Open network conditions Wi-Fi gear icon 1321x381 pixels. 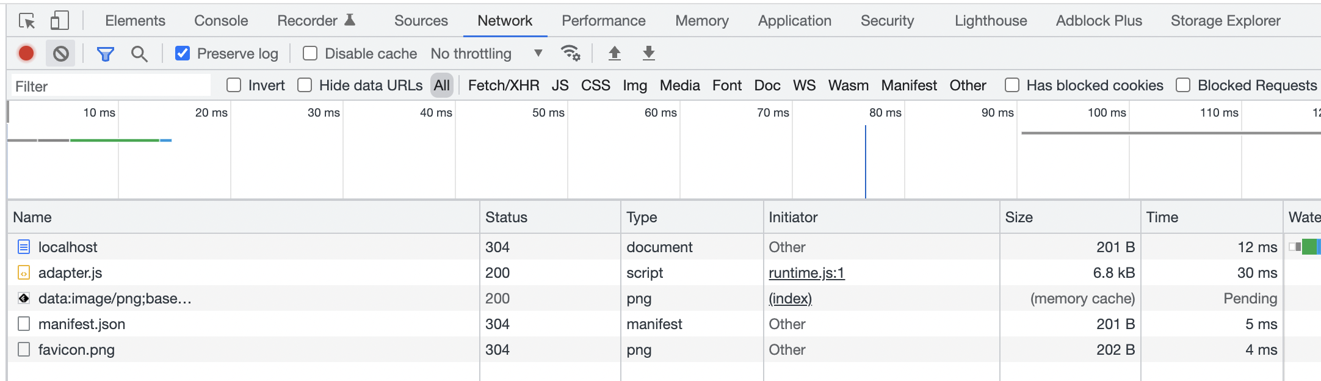click(x=570, y=53)
